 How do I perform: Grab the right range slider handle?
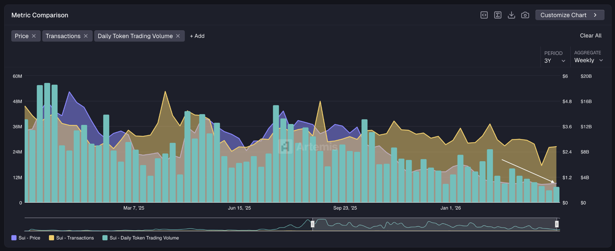click(x=557, y=224)
